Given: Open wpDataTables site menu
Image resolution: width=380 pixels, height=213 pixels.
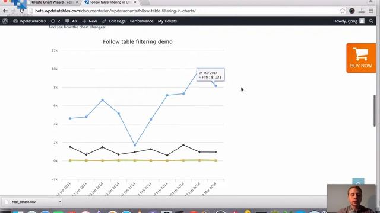Looking at the screenshot, I should click(x=29, y=21).
